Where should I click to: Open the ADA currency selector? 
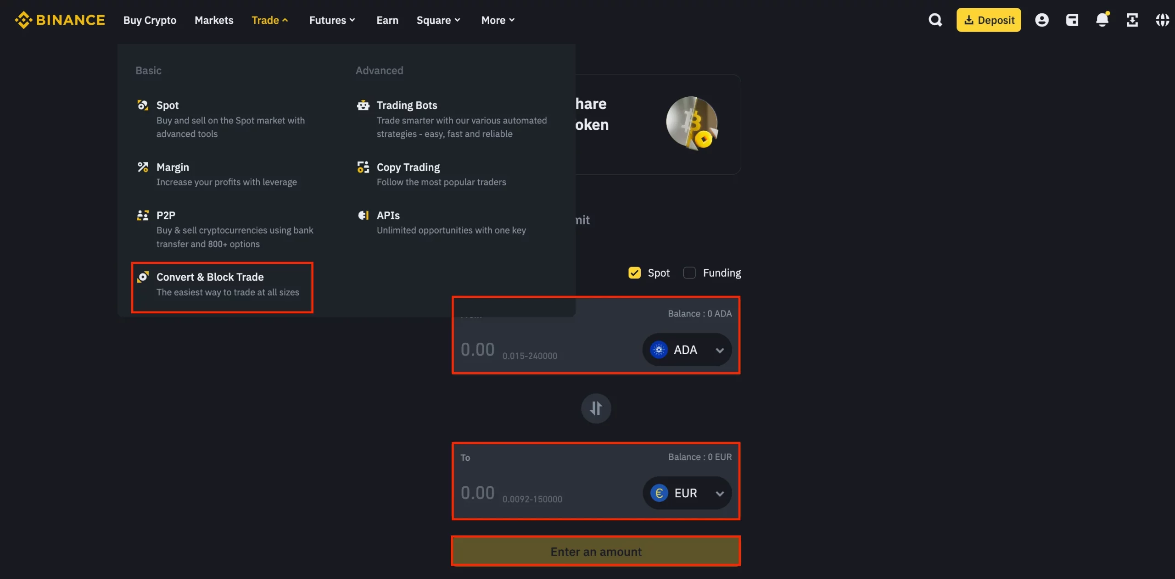[687, 350]
